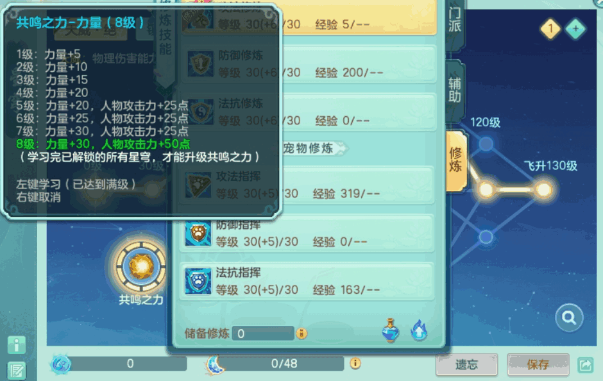
Task: Click the 飞升130级 glowing star node
Action: [x=543, y=190]
